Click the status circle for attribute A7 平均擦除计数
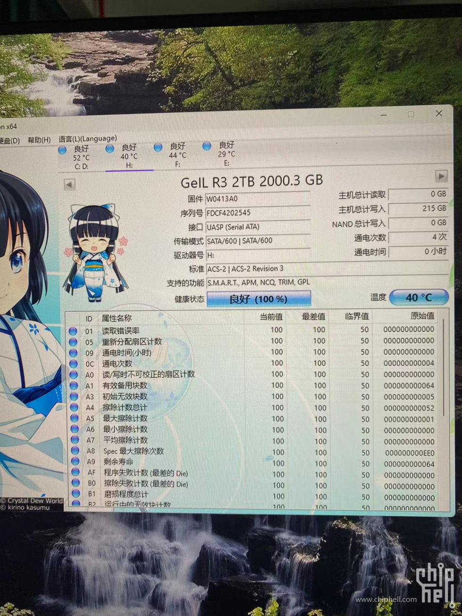The width and height of the screenshot is (462, 616). (75, 440)
